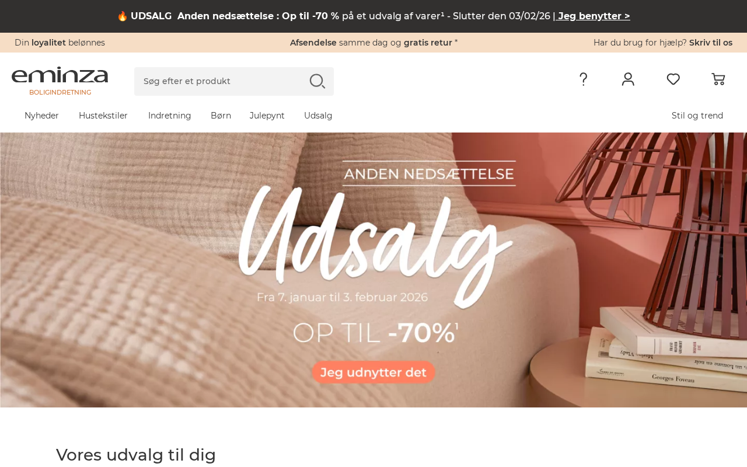The width and height of the screenshot is (747, 467).
Task: Expand the Indretning category menu
Action: pyautogui.click(x=169, y=116)
